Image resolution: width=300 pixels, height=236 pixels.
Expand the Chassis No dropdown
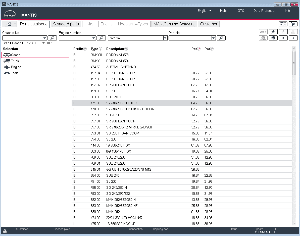[45, 38]
